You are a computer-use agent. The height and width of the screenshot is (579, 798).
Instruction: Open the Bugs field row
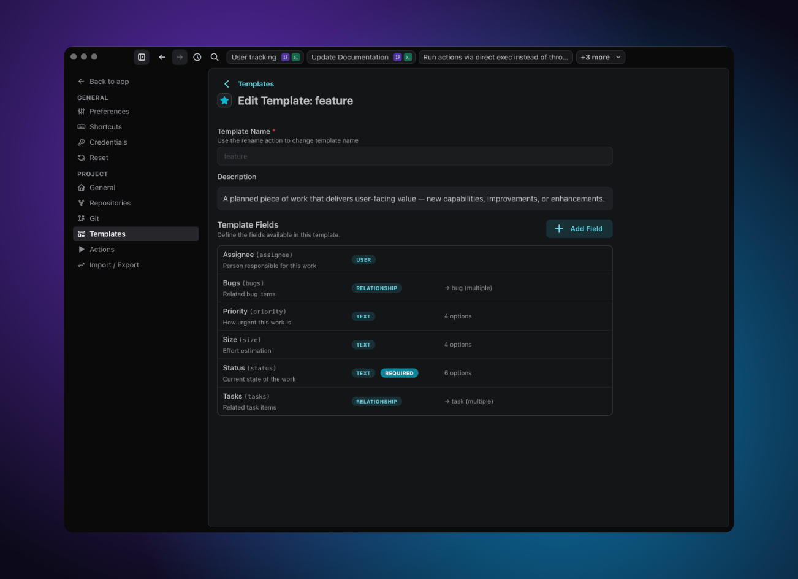(415, 288)
